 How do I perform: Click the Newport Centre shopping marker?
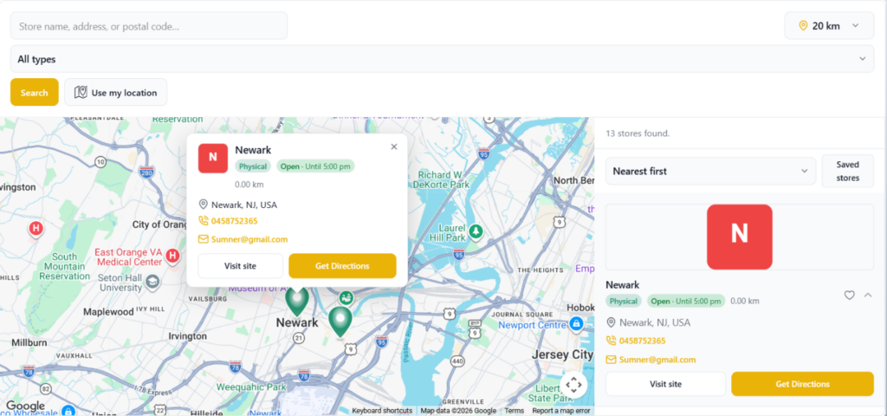tap(576, 324)
